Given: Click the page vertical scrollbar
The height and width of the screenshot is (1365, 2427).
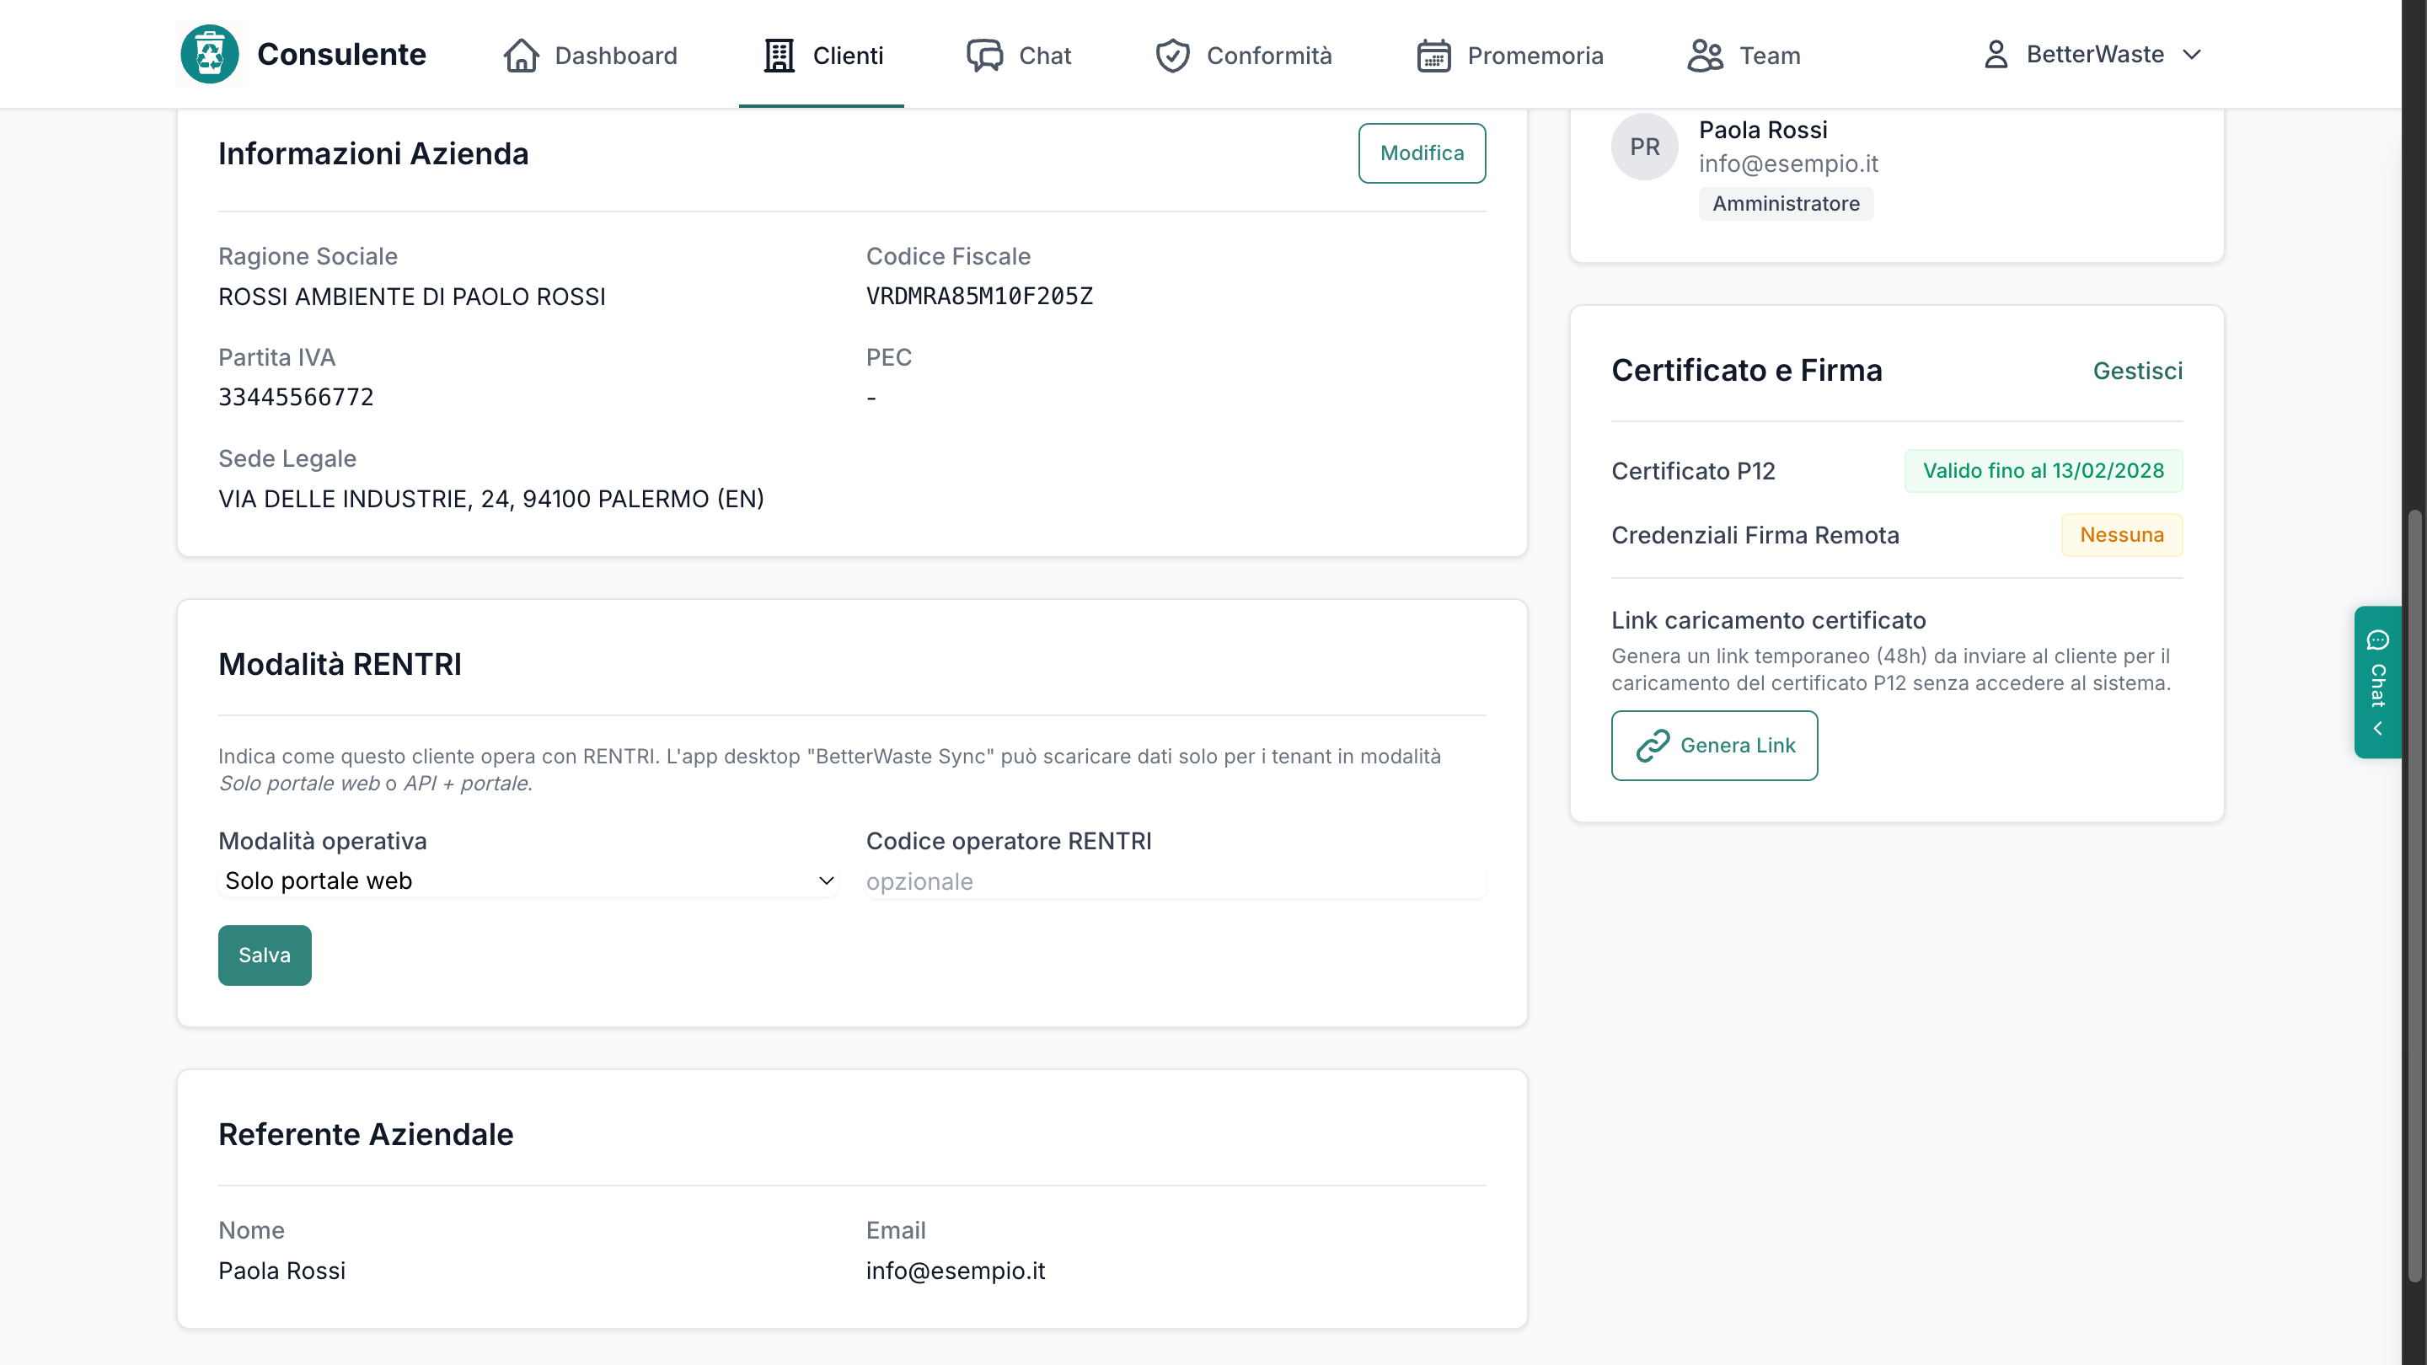Looking at the screenshot, I should (x=2414, y=895).
